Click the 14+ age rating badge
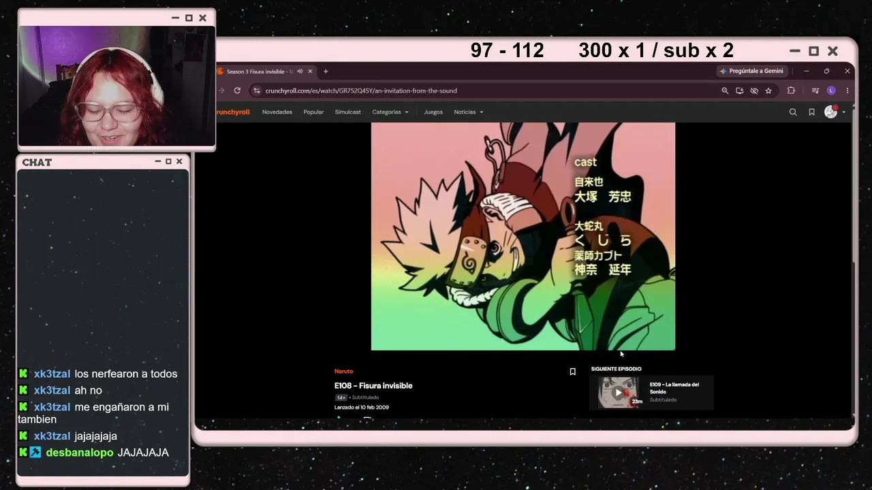The image size is (872, 490). pyautogui.click(x=341, y=397)
